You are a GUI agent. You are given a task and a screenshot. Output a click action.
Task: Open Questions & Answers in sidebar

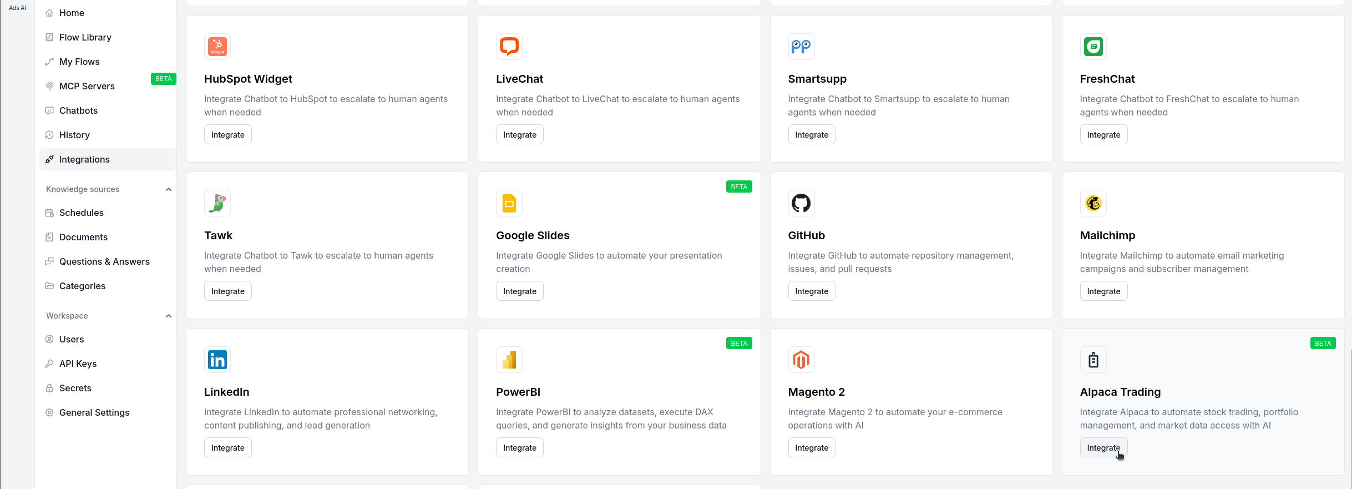104,261
